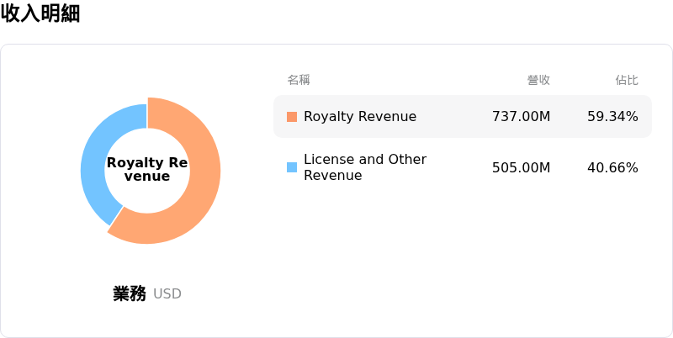Click the orange Royalty Revenue legend swatch
This screenshot has width=673, height=338.
coord(292,117)
